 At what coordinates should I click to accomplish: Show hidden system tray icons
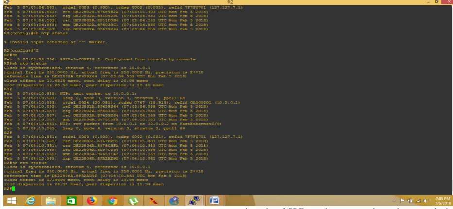[x=394, y=201]
